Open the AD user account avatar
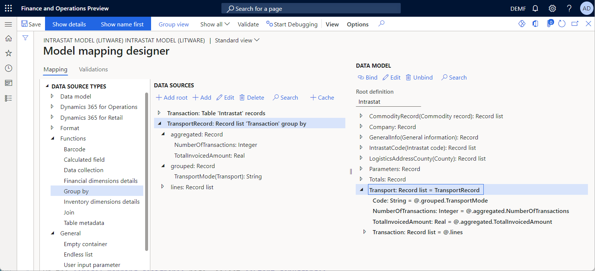Image resolution: width=595 pixels, height=271 pixels. pos(586,8)
